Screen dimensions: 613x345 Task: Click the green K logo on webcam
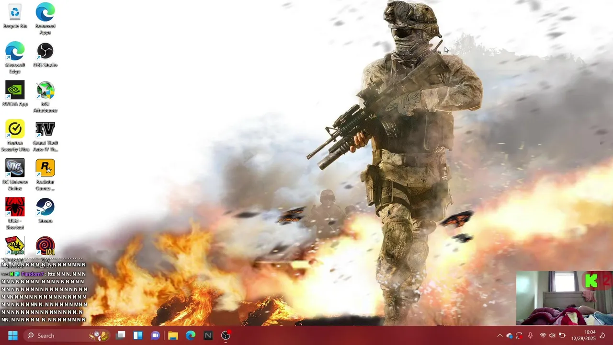(591, 280)
